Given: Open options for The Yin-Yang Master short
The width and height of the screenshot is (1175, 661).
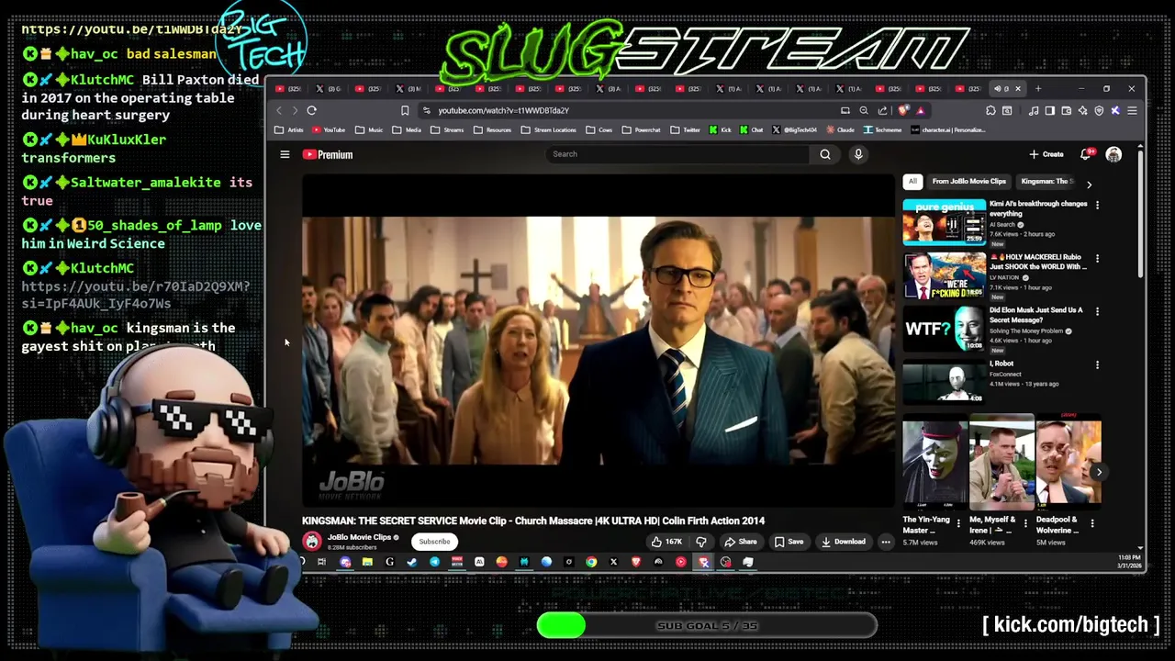Looking at the screenshot, I should [958, 524].
